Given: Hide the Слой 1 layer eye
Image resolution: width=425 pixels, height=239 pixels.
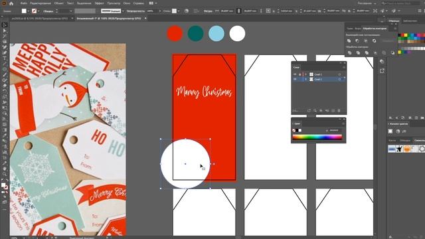Looking at the screenshot, I should pyautogui.click(x=295, y=79).
